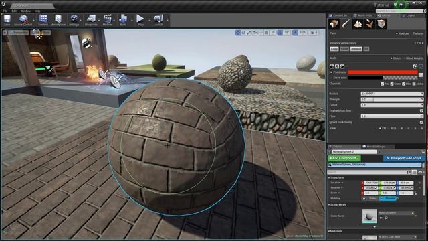Open Source Control from the toolbar
This screenshot has height=241, width=428.
(x=23, y=20)
